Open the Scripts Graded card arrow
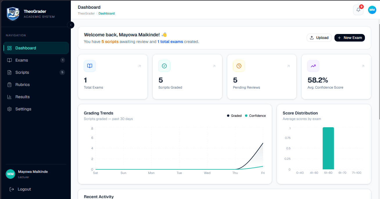Viewport: 380px width, 199px height. pyautogui.click(x=214, y=66)
